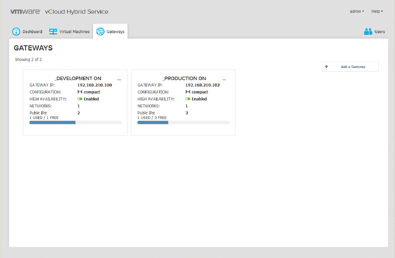Click the vCloud Hybrid Service title
This screenshot has width=395, height=258.
(77, 12)
